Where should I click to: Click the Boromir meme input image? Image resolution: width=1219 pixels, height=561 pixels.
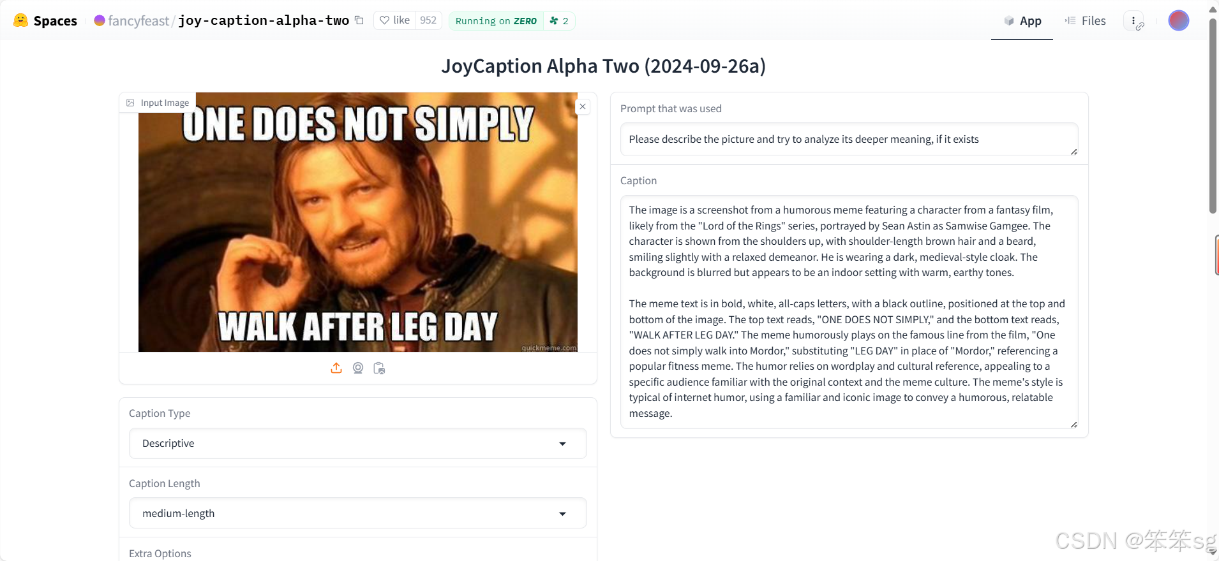point(358,222)
